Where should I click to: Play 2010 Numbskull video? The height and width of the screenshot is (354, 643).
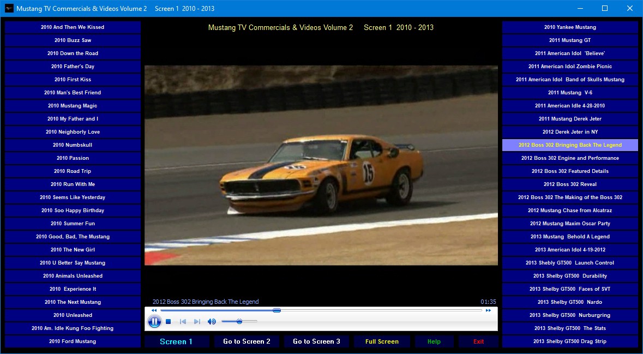click(x=73, y=145)
